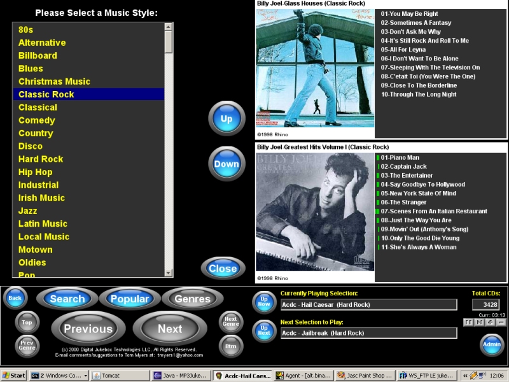
Task: Choose Hip Hop from the style list
Action: (88, 172)
